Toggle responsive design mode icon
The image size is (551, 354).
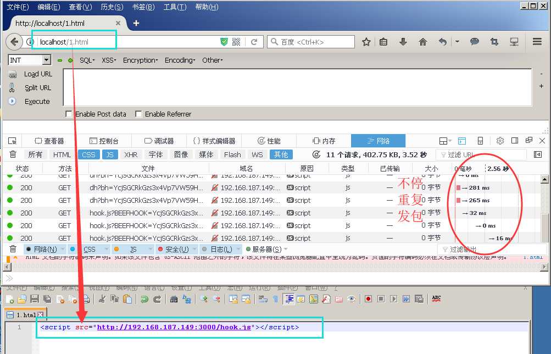[480, 141]
